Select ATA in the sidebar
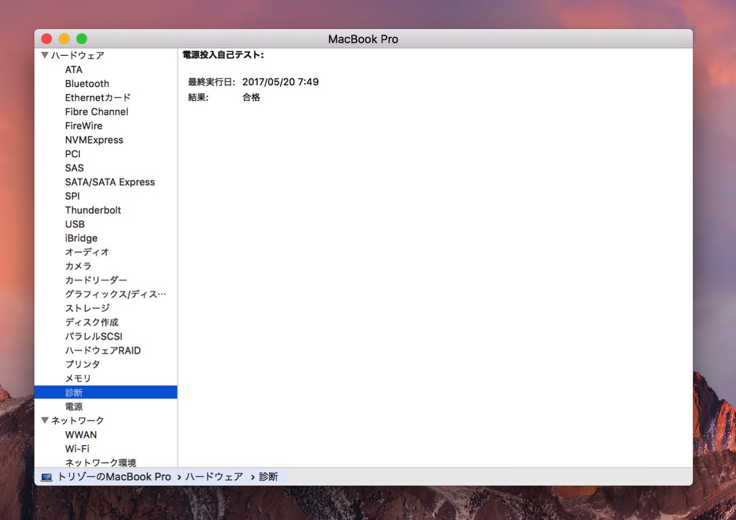Viewport: 736px width, 520px height. coord(74,69)
